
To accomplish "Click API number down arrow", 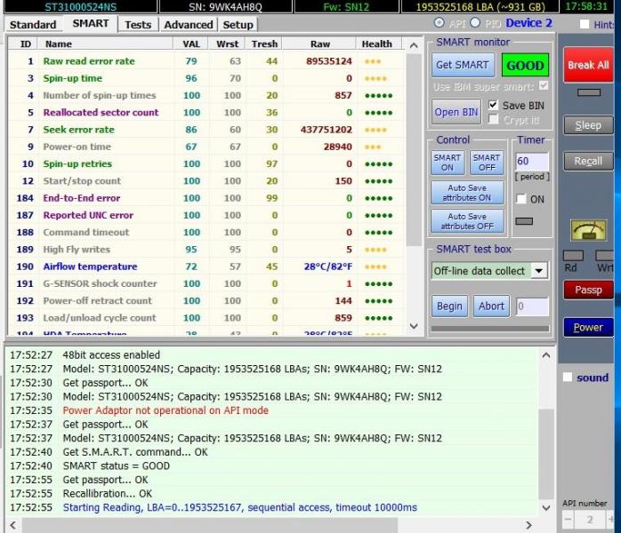I will point(567,519).
